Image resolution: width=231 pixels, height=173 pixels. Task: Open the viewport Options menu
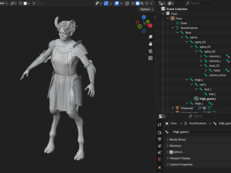[146, 9]
